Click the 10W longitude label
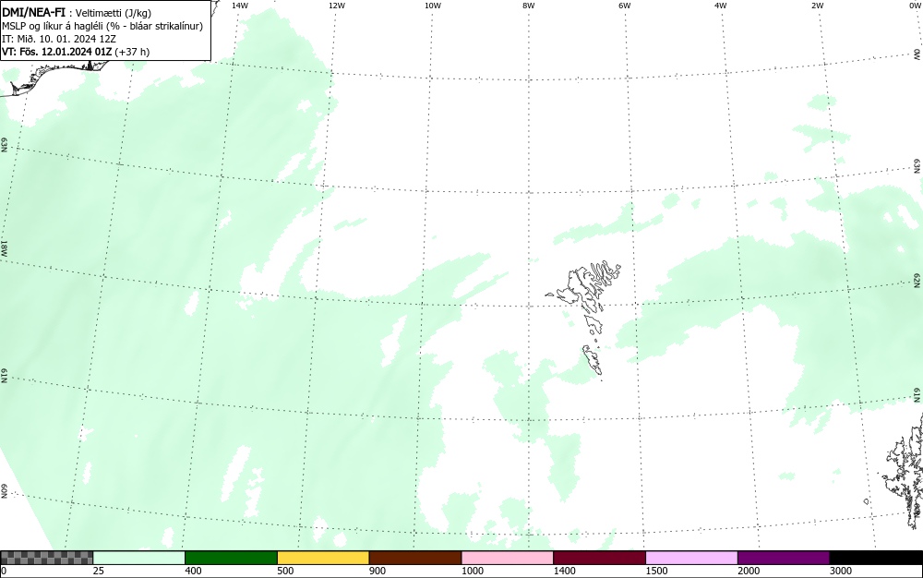This screenshot has width=923, height=578. (433, 6)
